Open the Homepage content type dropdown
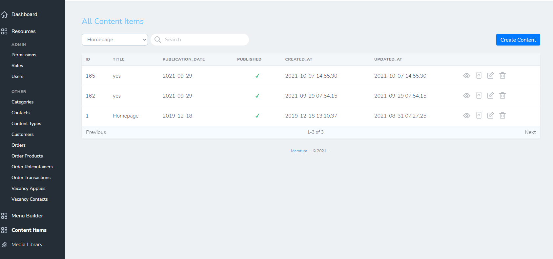The image size is (553, 259). click(x=114, y=40)
